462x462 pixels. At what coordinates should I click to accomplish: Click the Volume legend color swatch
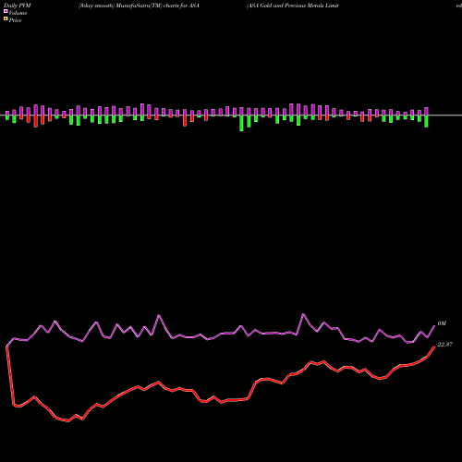(x=6, y=12)
